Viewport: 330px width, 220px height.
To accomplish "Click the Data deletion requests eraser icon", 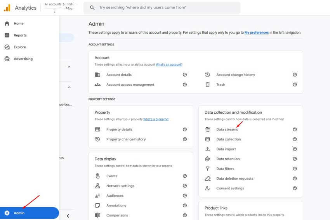I will pos(208,178).
